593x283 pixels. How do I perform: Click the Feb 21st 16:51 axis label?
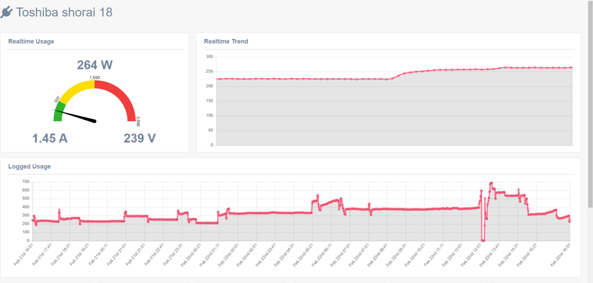(x=23, y=255)
